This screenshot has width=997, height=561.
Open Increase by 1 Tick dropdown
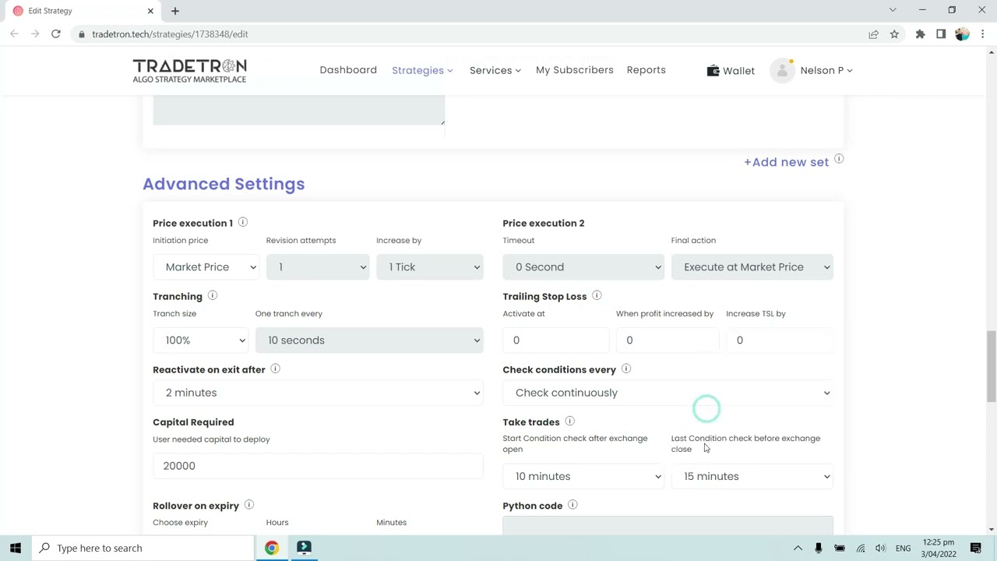coord(430,266)
